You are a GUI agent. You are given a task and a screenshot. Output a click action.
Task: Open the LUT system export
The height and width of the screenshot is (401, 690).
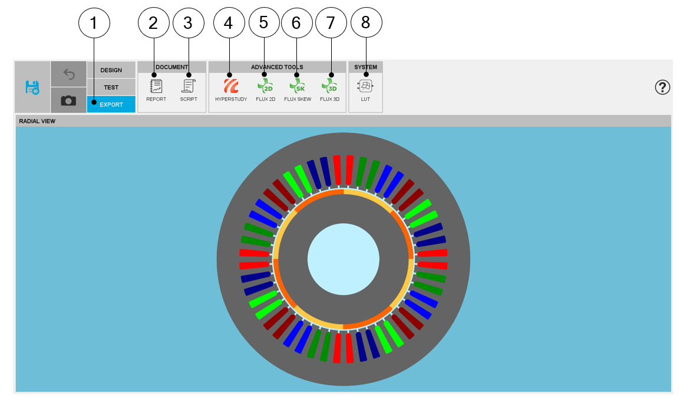365,90
